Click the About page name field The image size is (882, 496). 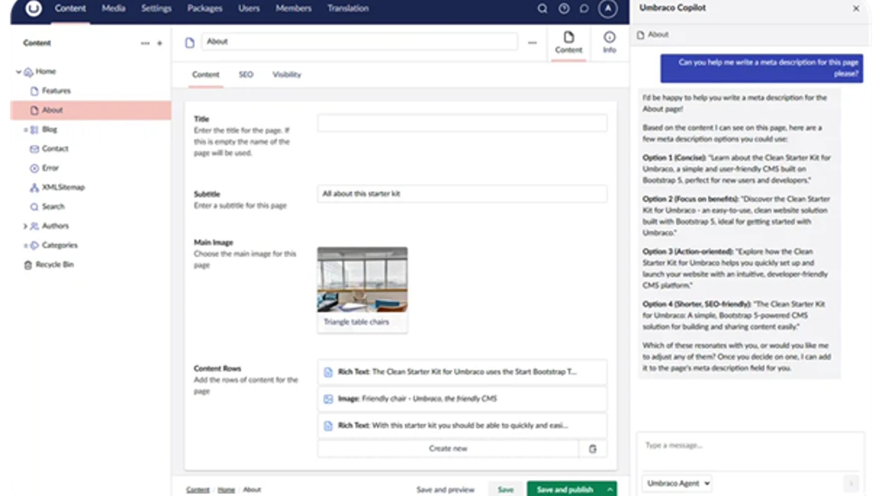point(360,42)
